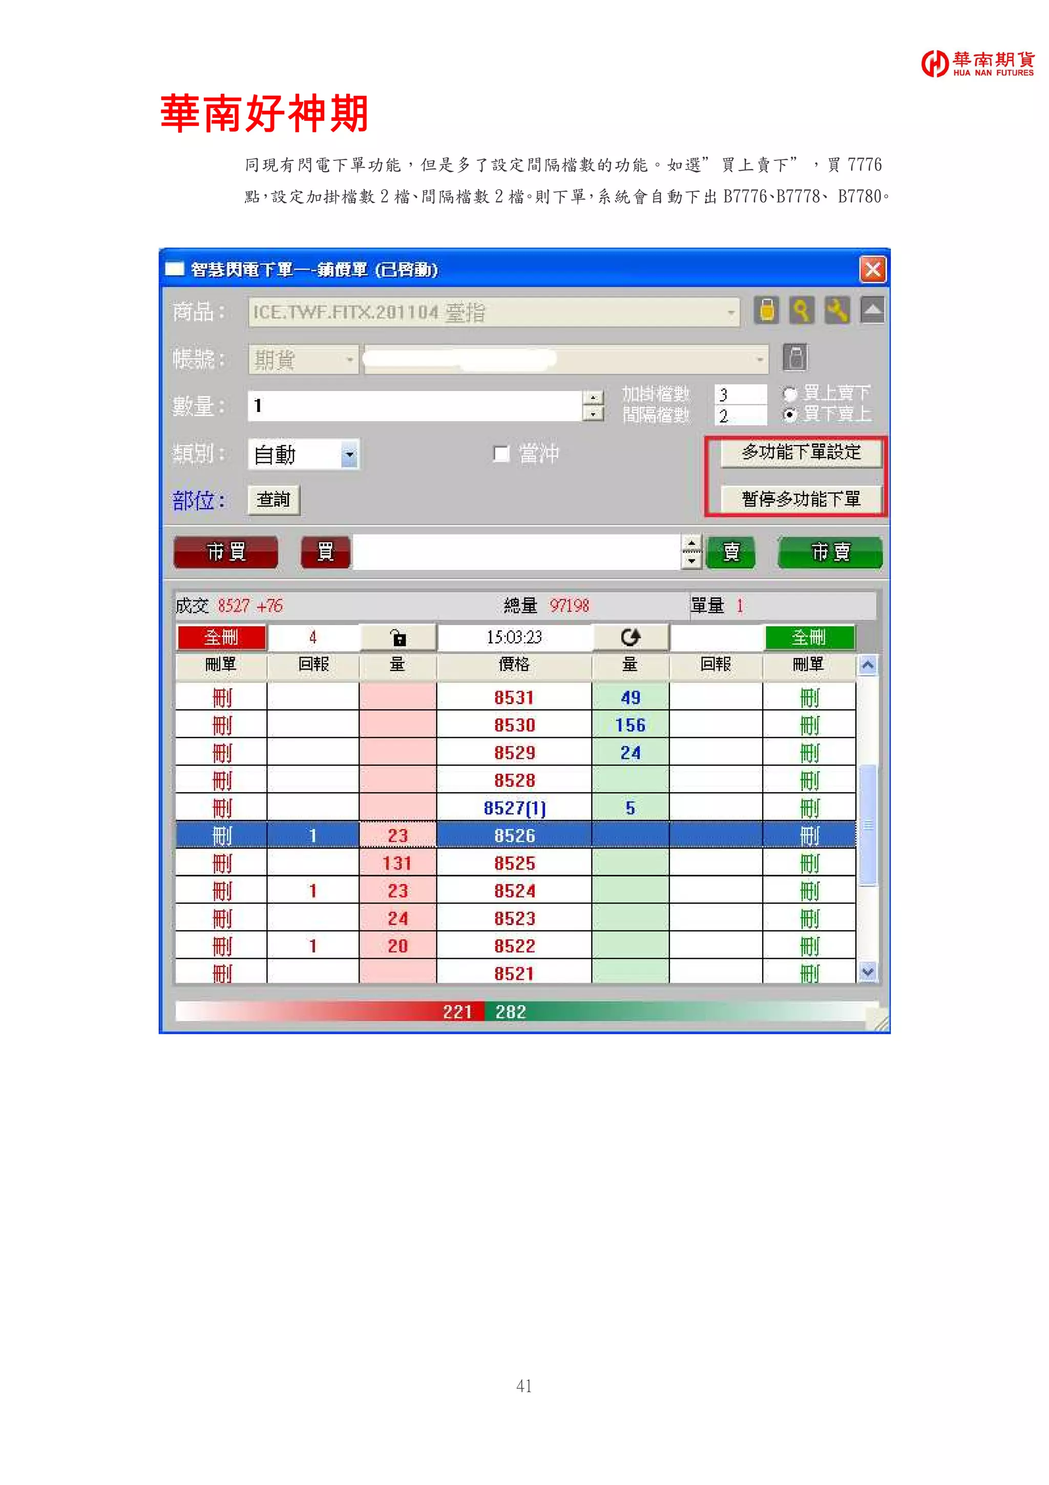
Task: Click the left 刪單 column header
Action: (221, 665)
